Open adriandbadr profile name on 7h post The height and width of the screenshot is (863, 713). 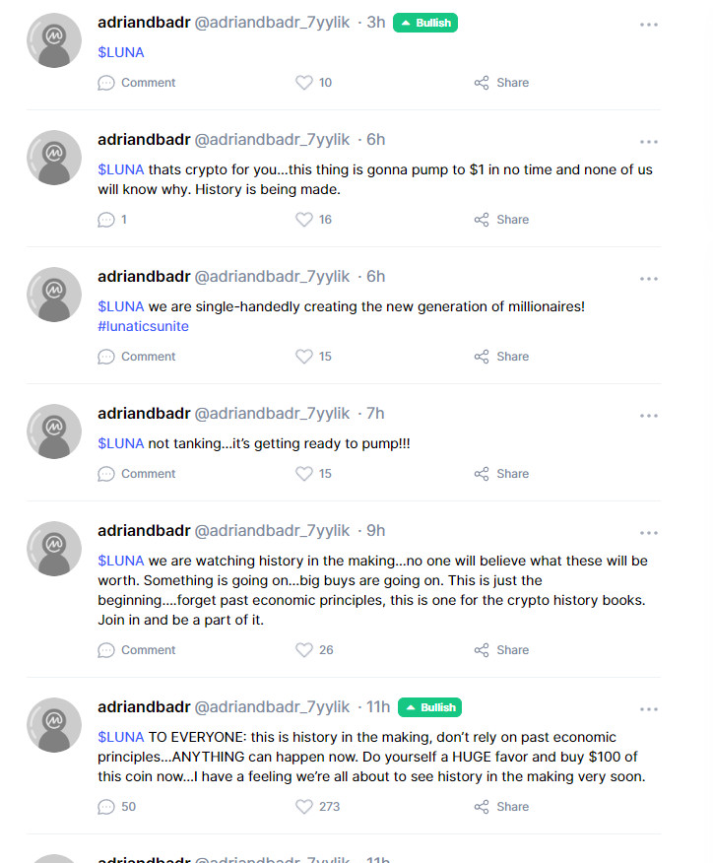[x=144, y=414]
